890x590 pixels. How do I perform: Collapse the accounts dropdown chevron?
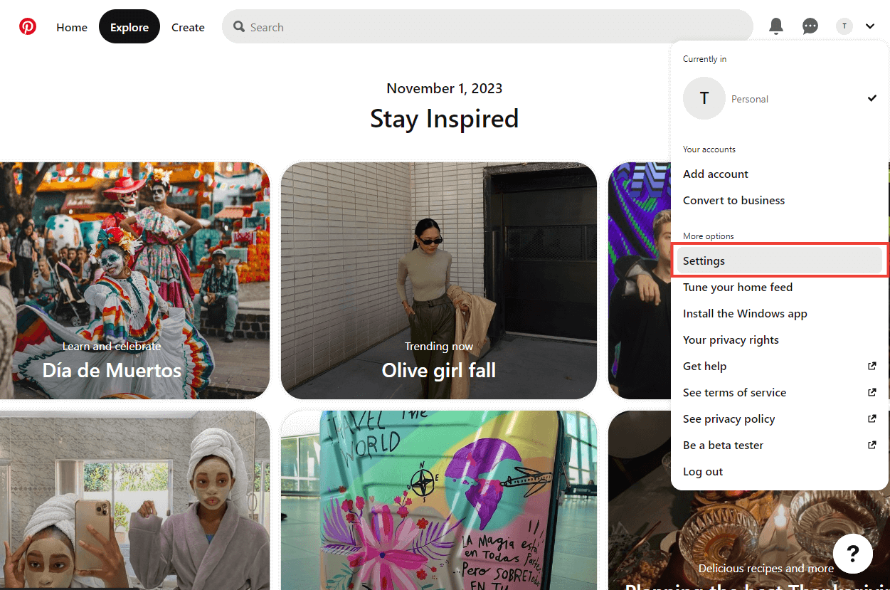point(870,27)
